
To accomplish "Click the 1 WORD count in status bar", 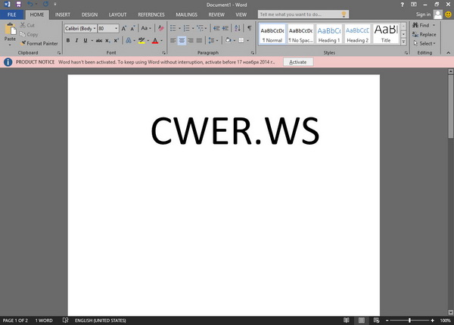I will [x=44, y=320].
